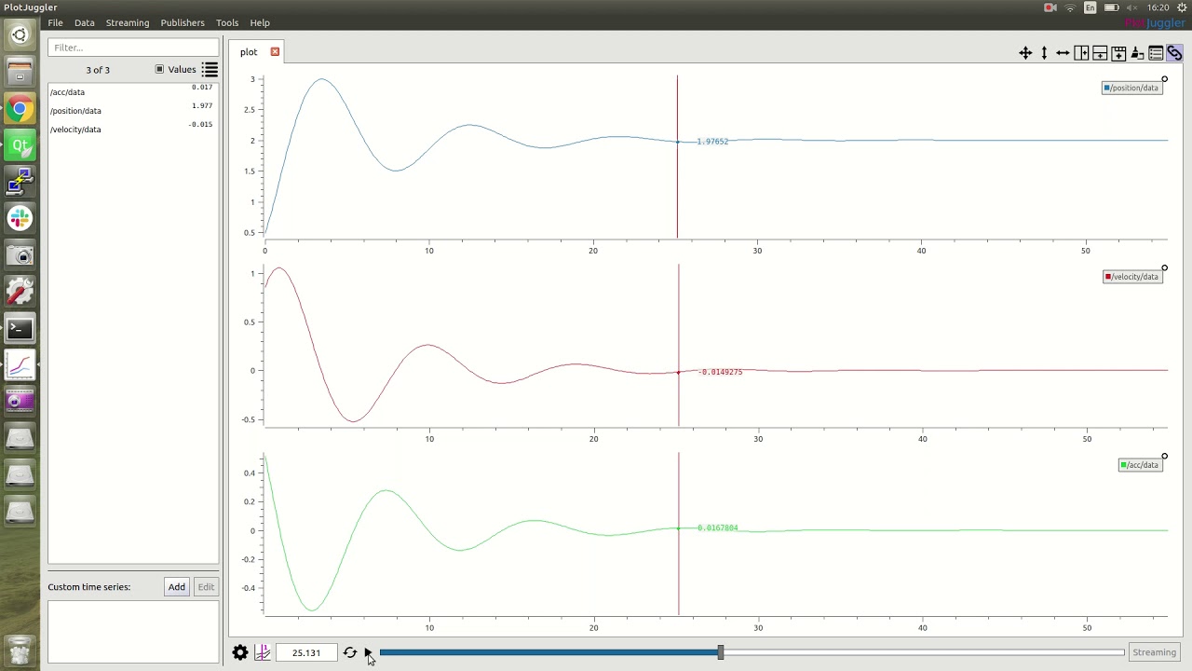Click circle marker on velocity plot corner
The image size is (1192, 671).
click(x=1164, y=268)
